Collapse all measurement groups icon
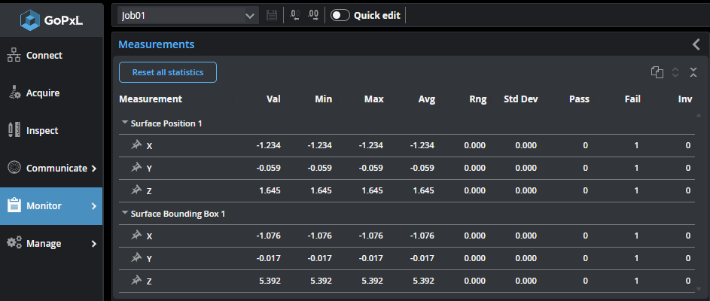 pos(693,72)
